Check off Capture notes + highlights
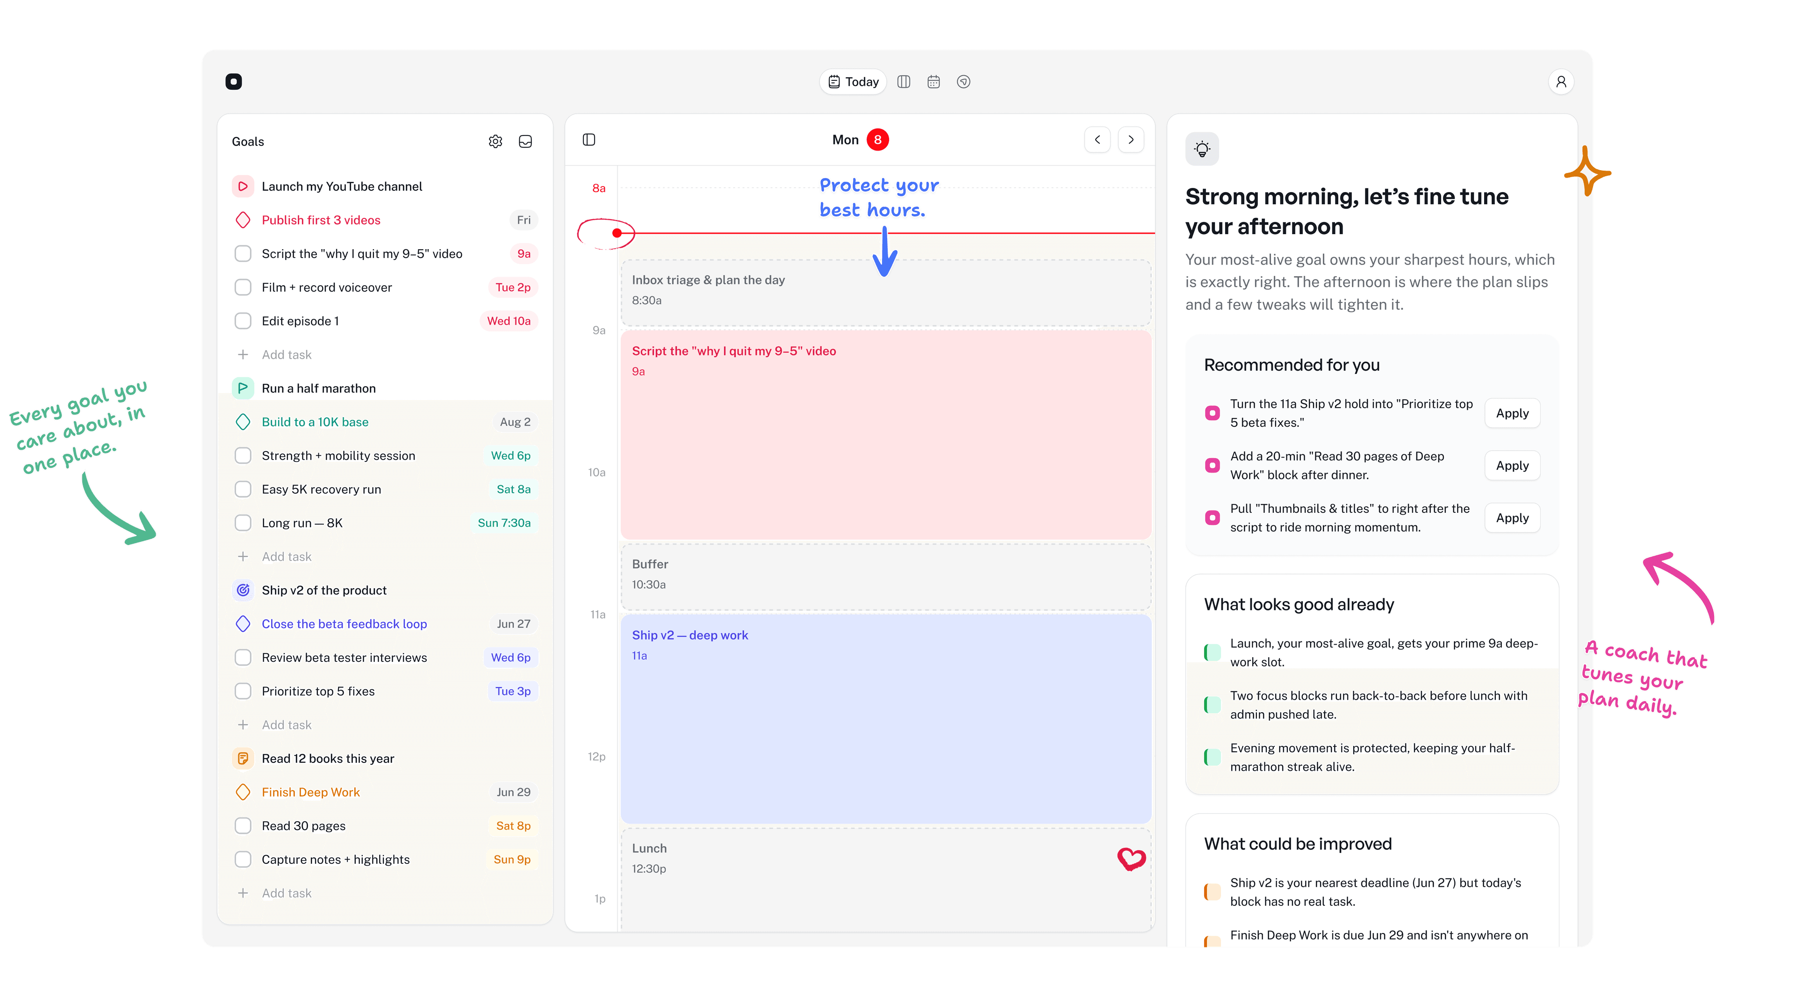1795x997 pixels. point(243,859)
